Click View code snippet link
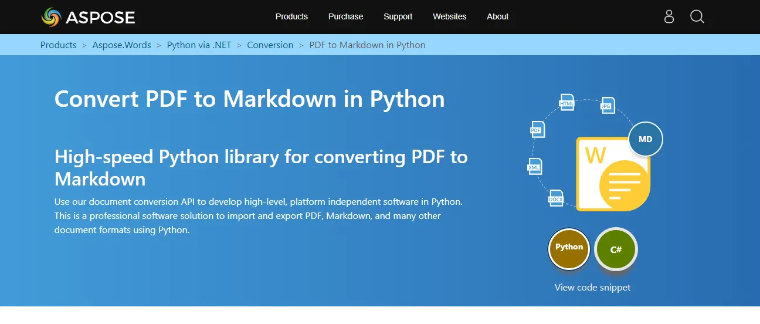 coord(593,288)
